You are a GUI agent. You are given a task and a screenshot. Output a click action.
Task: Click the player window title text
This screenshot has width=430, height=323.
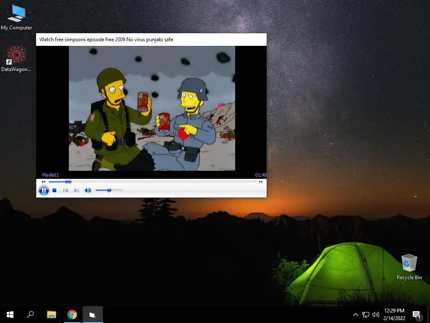(106, 39)
